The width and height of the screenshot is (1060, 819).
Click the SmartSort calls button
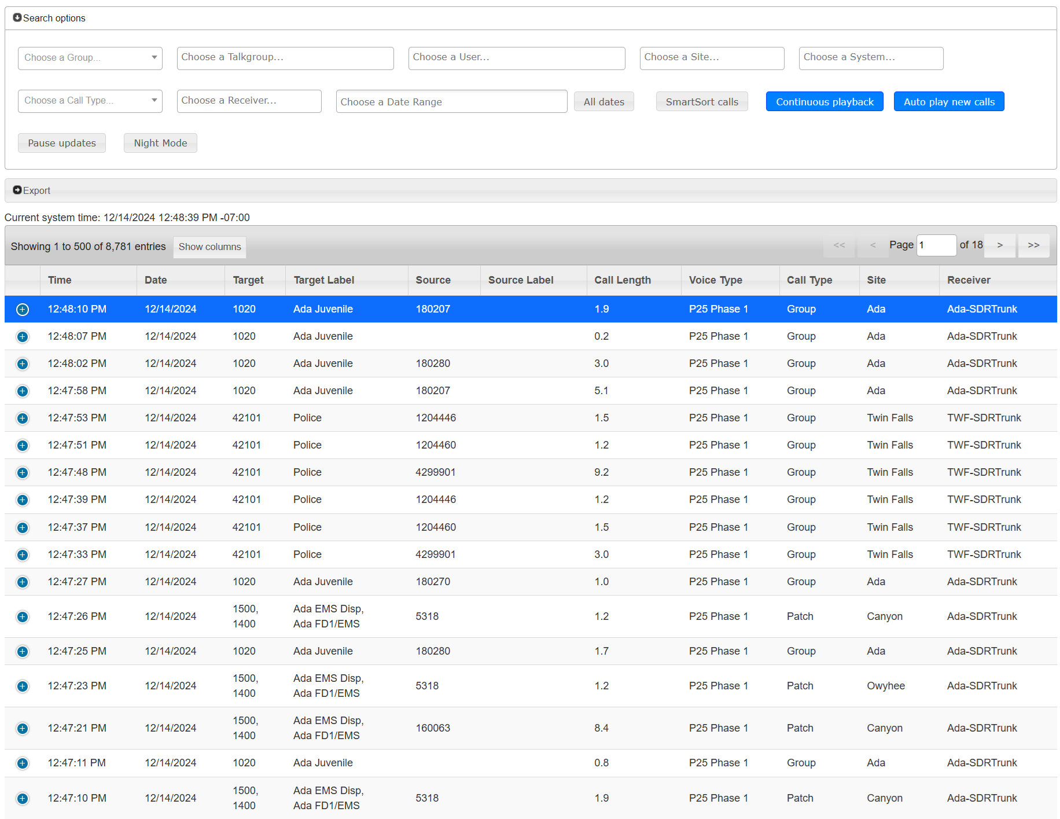coord(702,101)
